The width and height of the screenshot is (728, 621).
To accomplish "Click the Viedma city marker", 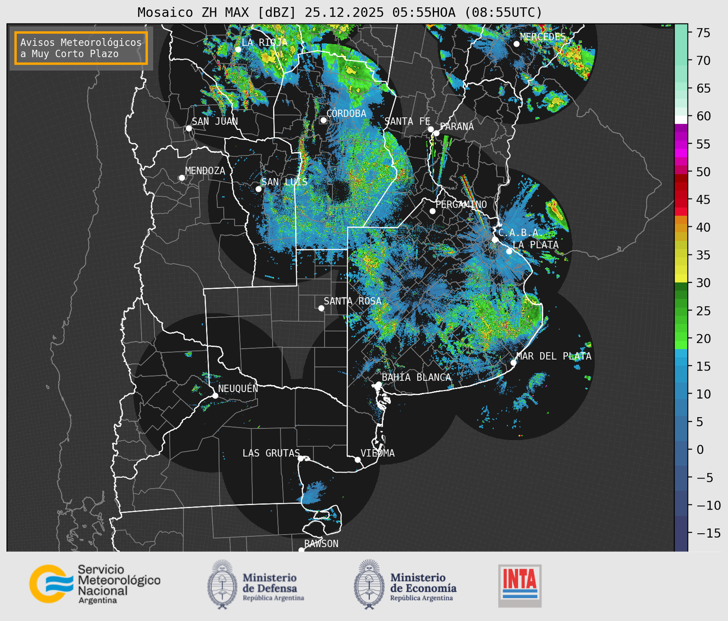I will point(358,459).
